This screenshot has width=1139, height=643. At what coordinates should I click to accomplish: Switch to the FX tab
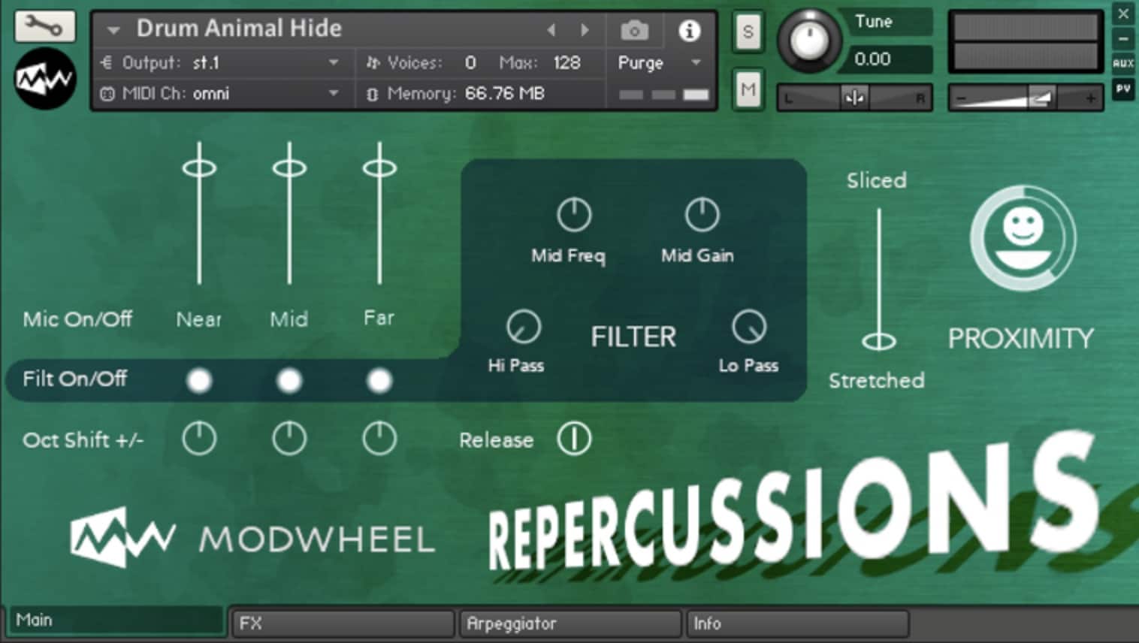pos(343,623)
